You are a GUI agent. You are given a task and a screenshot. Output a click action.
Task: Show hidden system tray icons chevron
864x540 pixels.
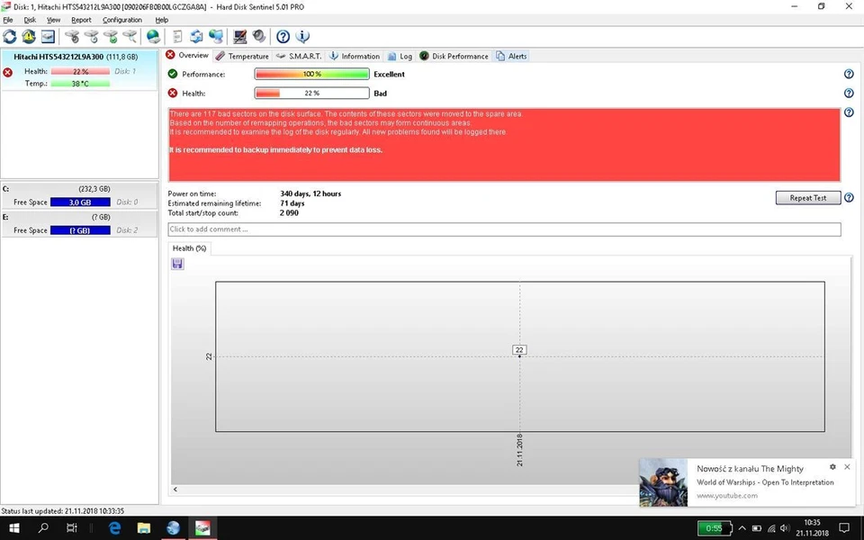(x=742, y=528)
